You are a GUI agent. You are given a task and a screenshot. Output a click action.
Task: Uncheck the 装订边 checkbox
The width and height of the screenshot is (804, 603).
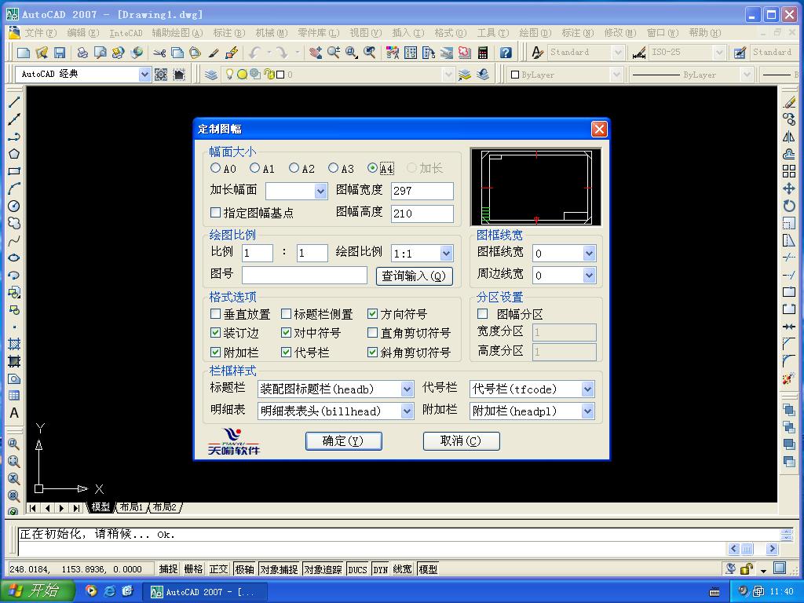[x=215, y=332]
